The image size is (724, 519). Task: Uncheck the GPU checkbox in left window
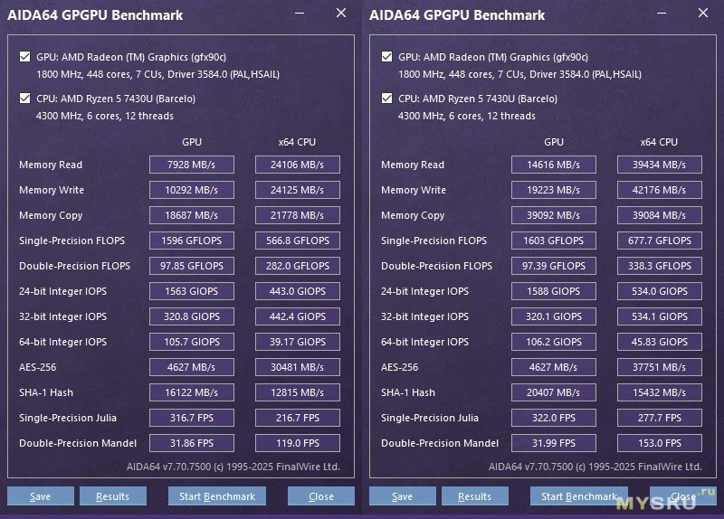[25, 56]
